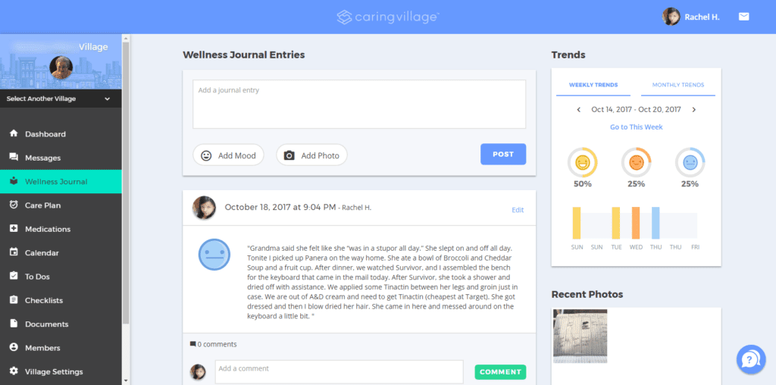
Task: Click the Add Mood button label
Action: (237, 155)
